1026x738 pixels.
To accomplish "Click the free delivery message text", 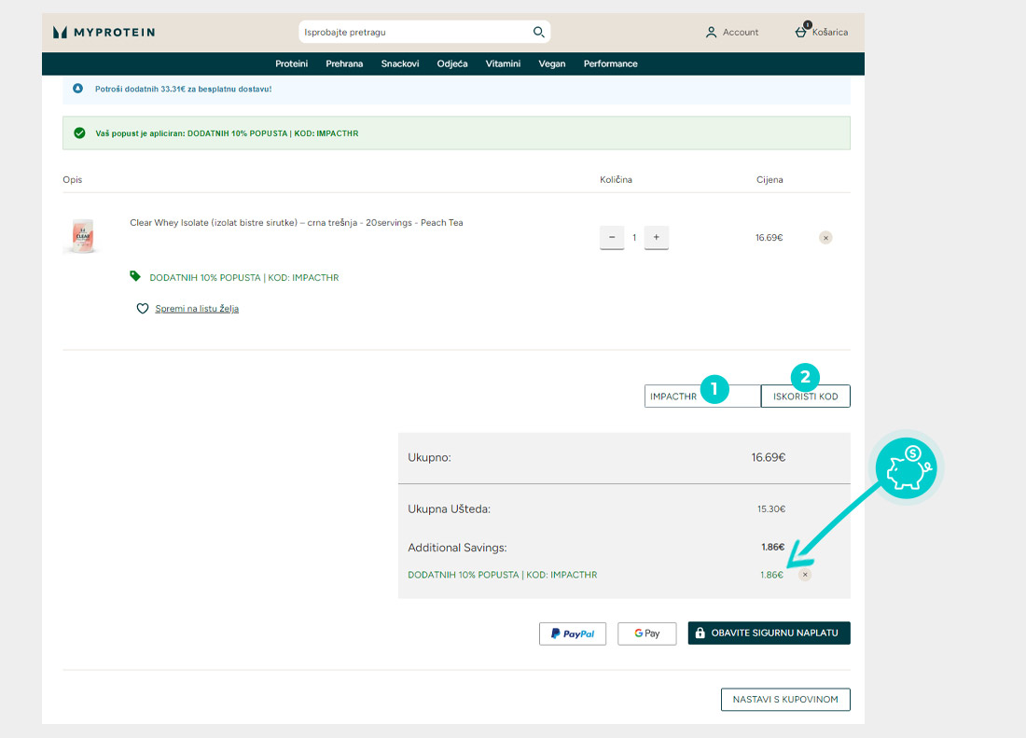I will [x=183, y=89].
